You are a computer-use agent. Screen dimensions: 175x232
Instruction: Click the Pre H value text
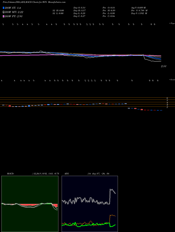tap(109, 11)
